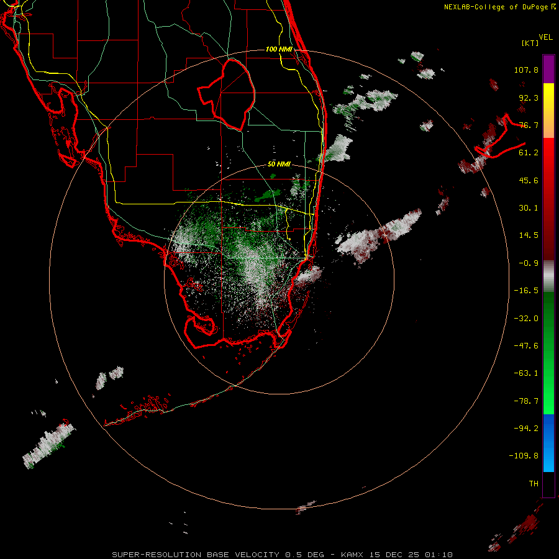
Task: Select the 14.5 legend value
Action: point(529,235)
